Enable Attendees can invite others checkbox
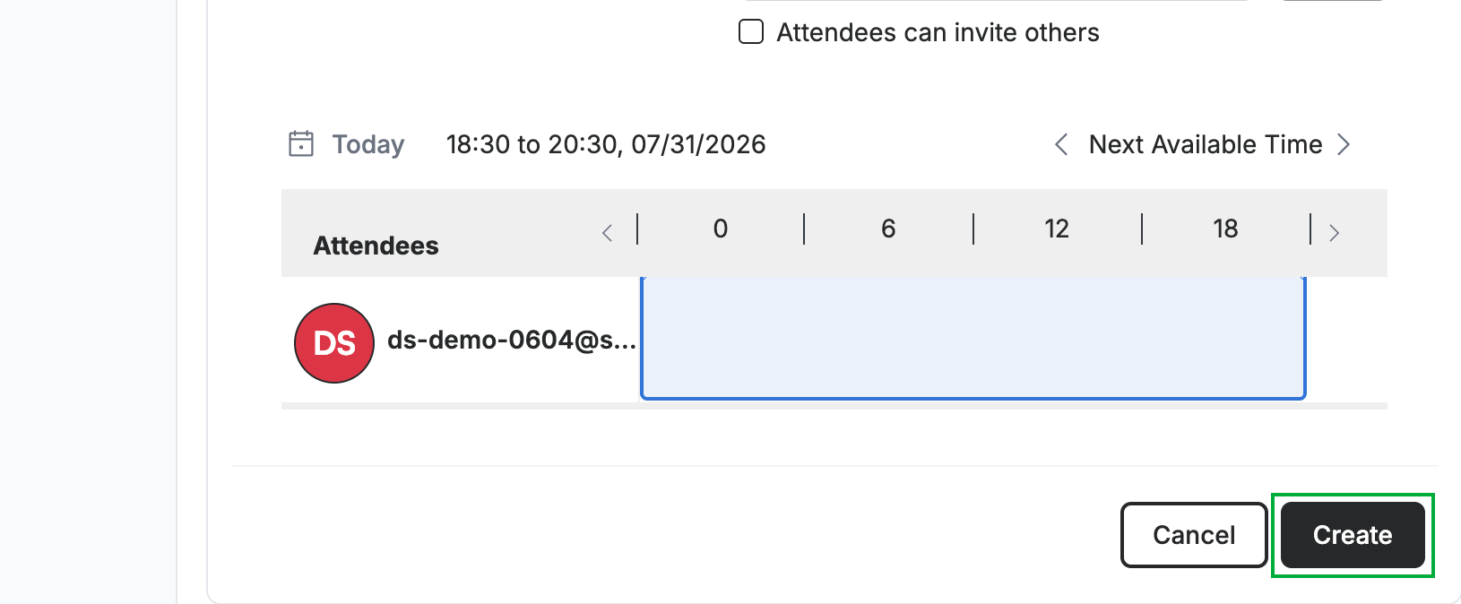Screen dimensions: 1461x604 (751, 32)
